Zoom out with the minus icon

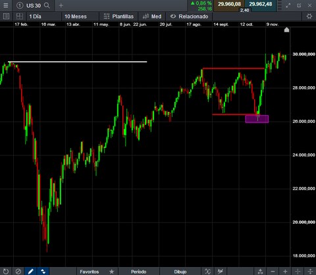coord(273,272)
